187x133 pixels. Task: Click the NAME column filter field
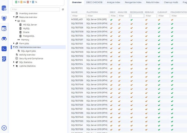pos(78,16)
